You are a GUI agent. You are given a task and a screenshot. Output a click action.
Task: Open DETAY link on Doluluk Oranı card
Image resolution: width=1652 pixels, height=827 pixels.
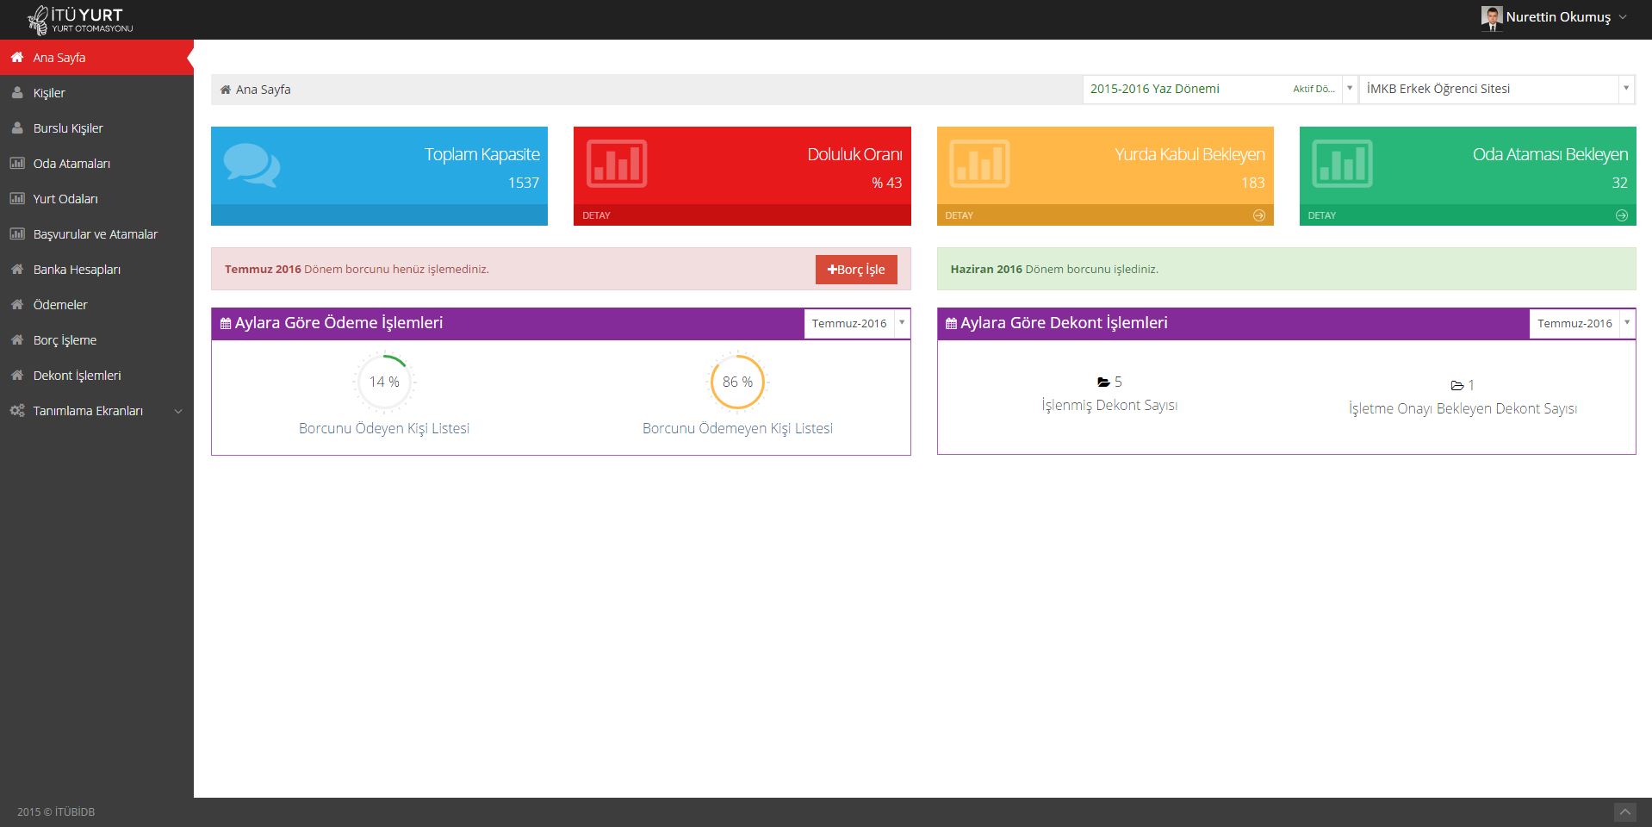coord(596,215)
